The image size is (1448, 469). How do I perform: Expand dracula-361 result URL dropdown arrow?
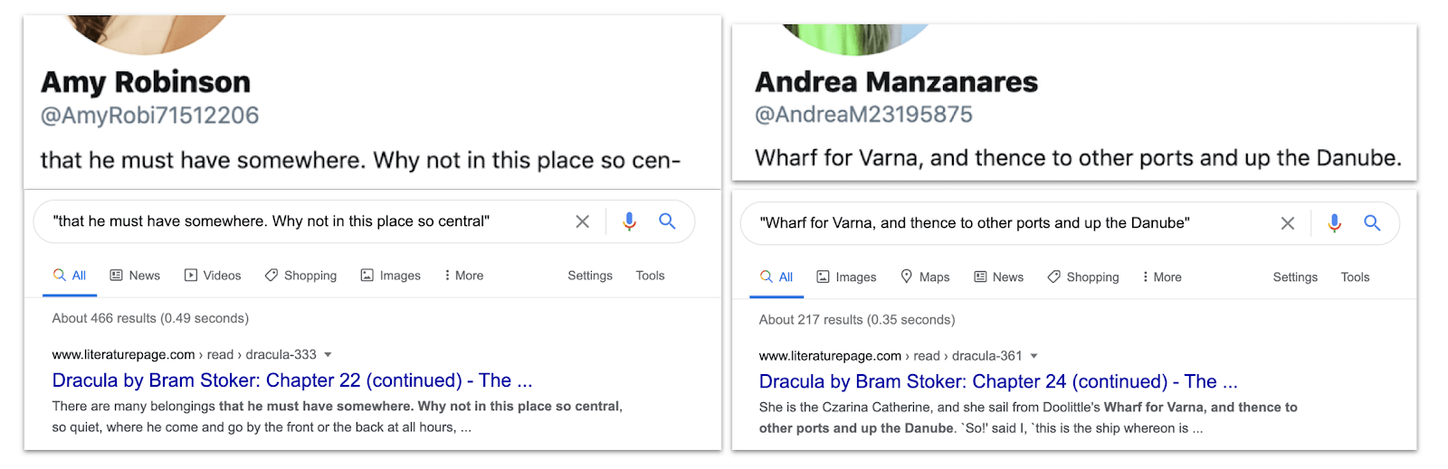coord(1034,357)
